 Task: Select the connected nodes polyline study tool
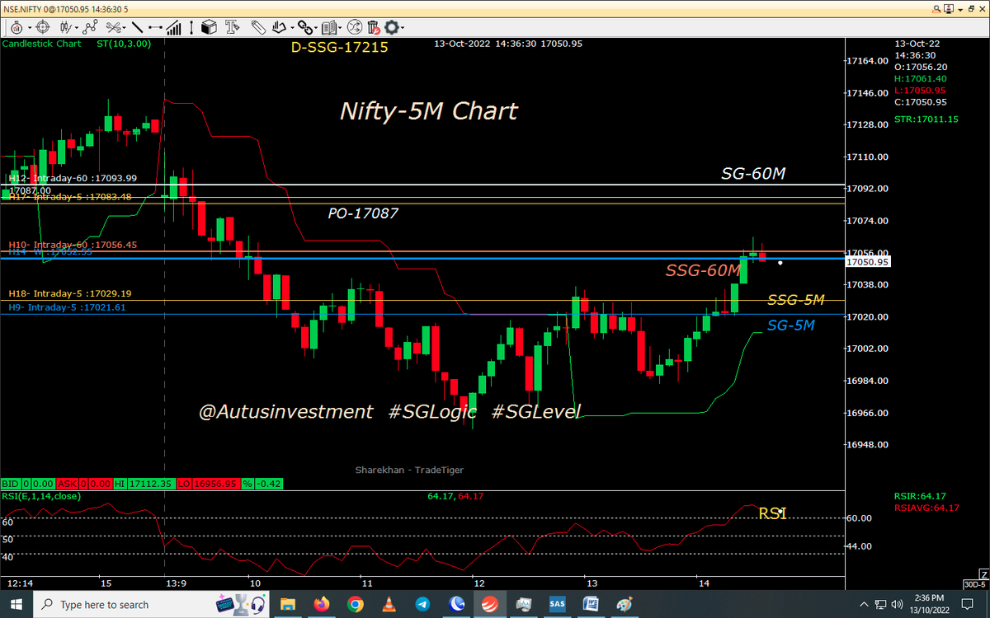point(90,27)
